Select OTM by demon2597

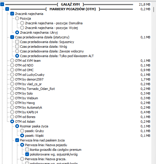pos(12,79)
